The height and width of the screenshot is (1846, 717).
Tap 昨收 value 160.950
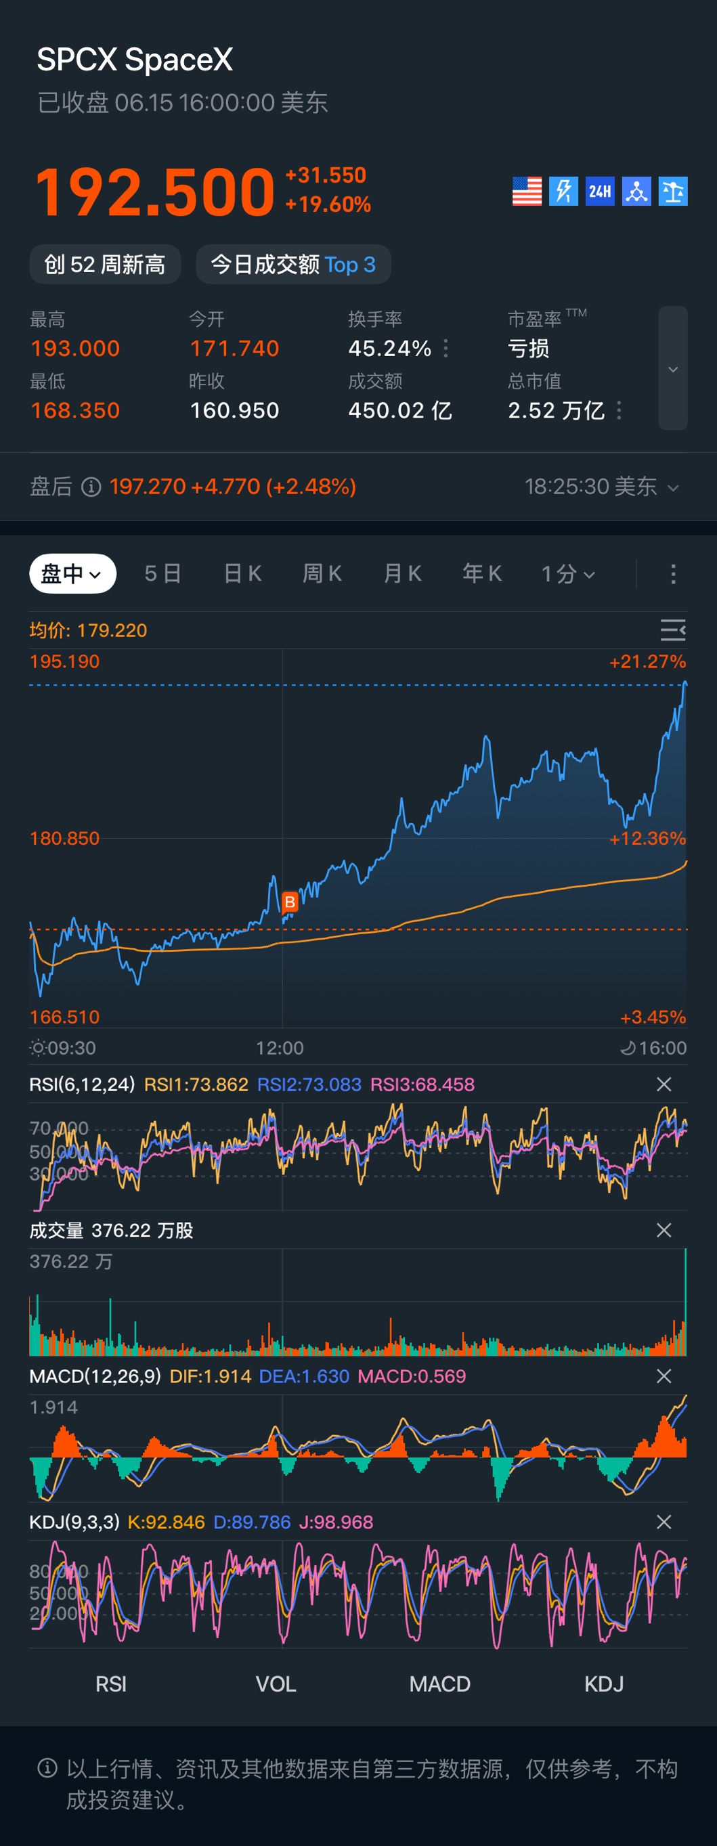(x=234, y=411)
